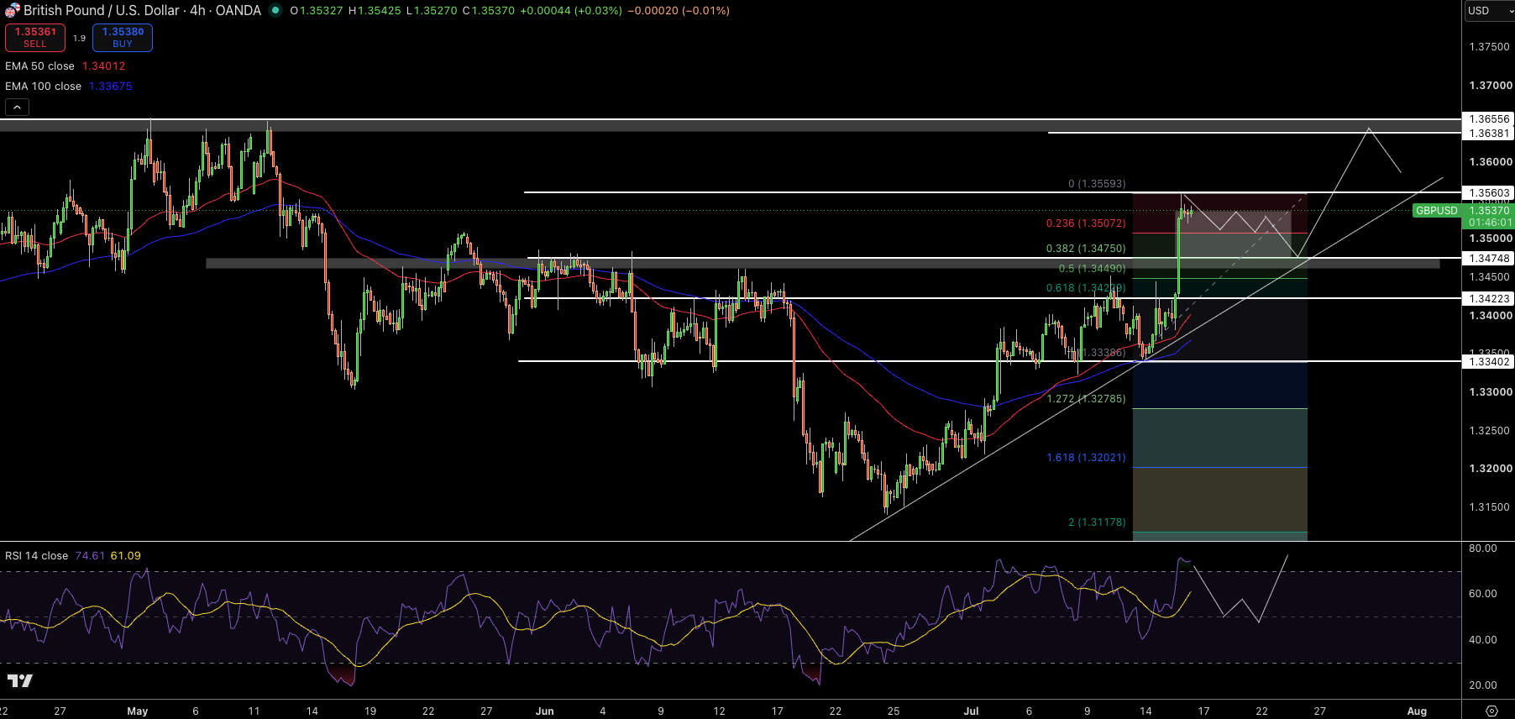The width and height of the screenshot is (1515, 719).
Task: Click the 1.34748 price axis label
Action: 1489,259
